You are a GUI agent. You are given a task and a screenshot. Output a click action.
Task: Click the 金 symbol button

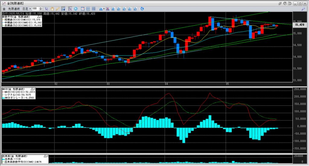4,9
